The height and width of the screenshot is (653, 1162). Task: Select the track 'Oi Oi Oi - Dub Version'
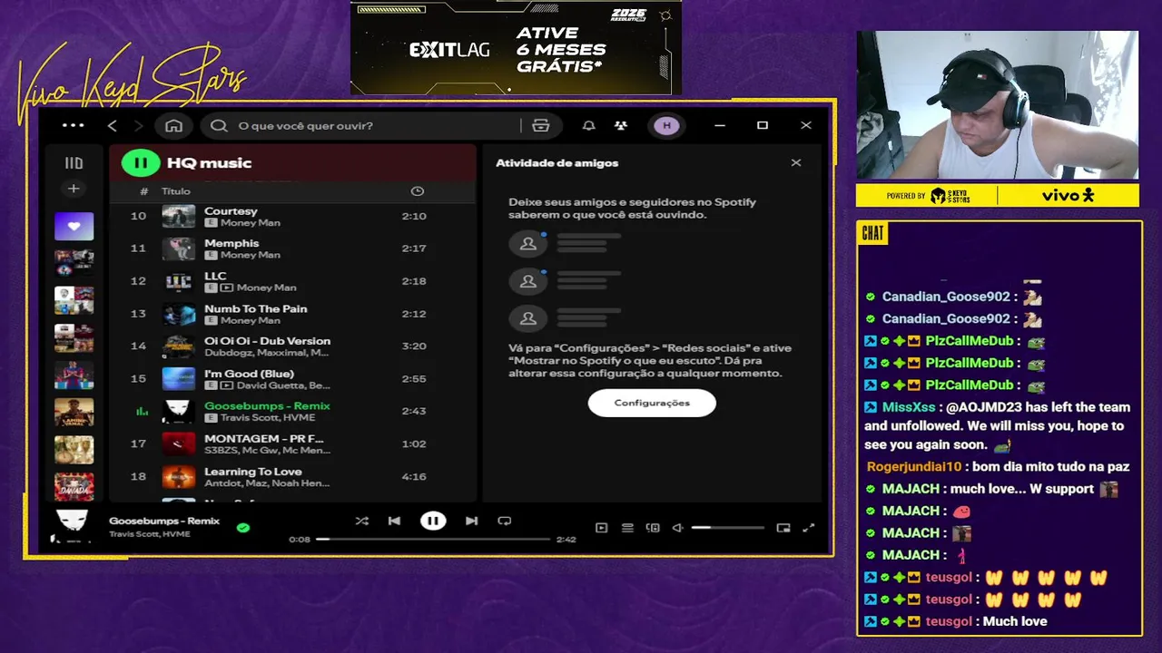267,341
